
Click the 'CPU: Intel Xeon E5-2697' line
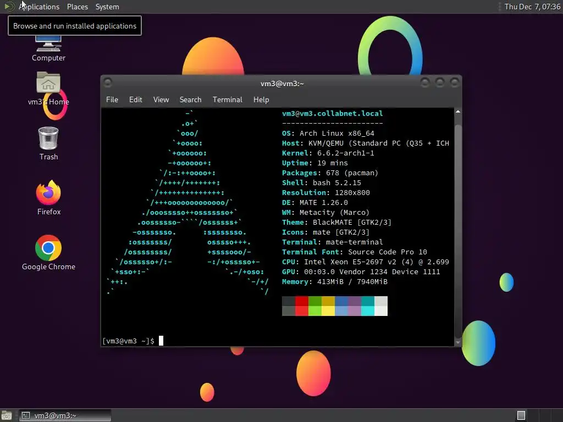366,262
